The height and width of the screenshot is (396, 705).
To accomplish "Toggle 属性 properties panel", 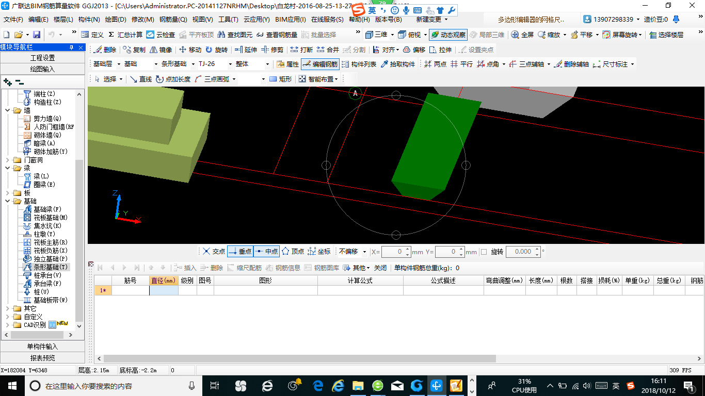I will [x=287, y=64].
